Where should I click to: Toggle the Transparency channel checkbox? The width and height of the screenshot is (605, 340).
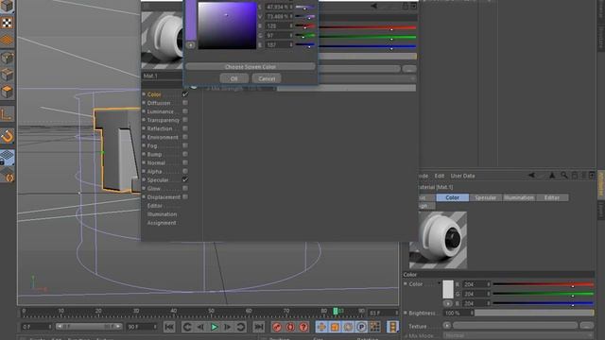(x=185, y=120)
